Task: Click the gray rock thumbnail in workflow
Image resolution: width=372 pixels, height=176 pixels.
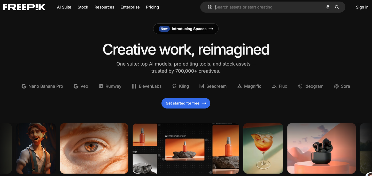Action: pos(145,164)
